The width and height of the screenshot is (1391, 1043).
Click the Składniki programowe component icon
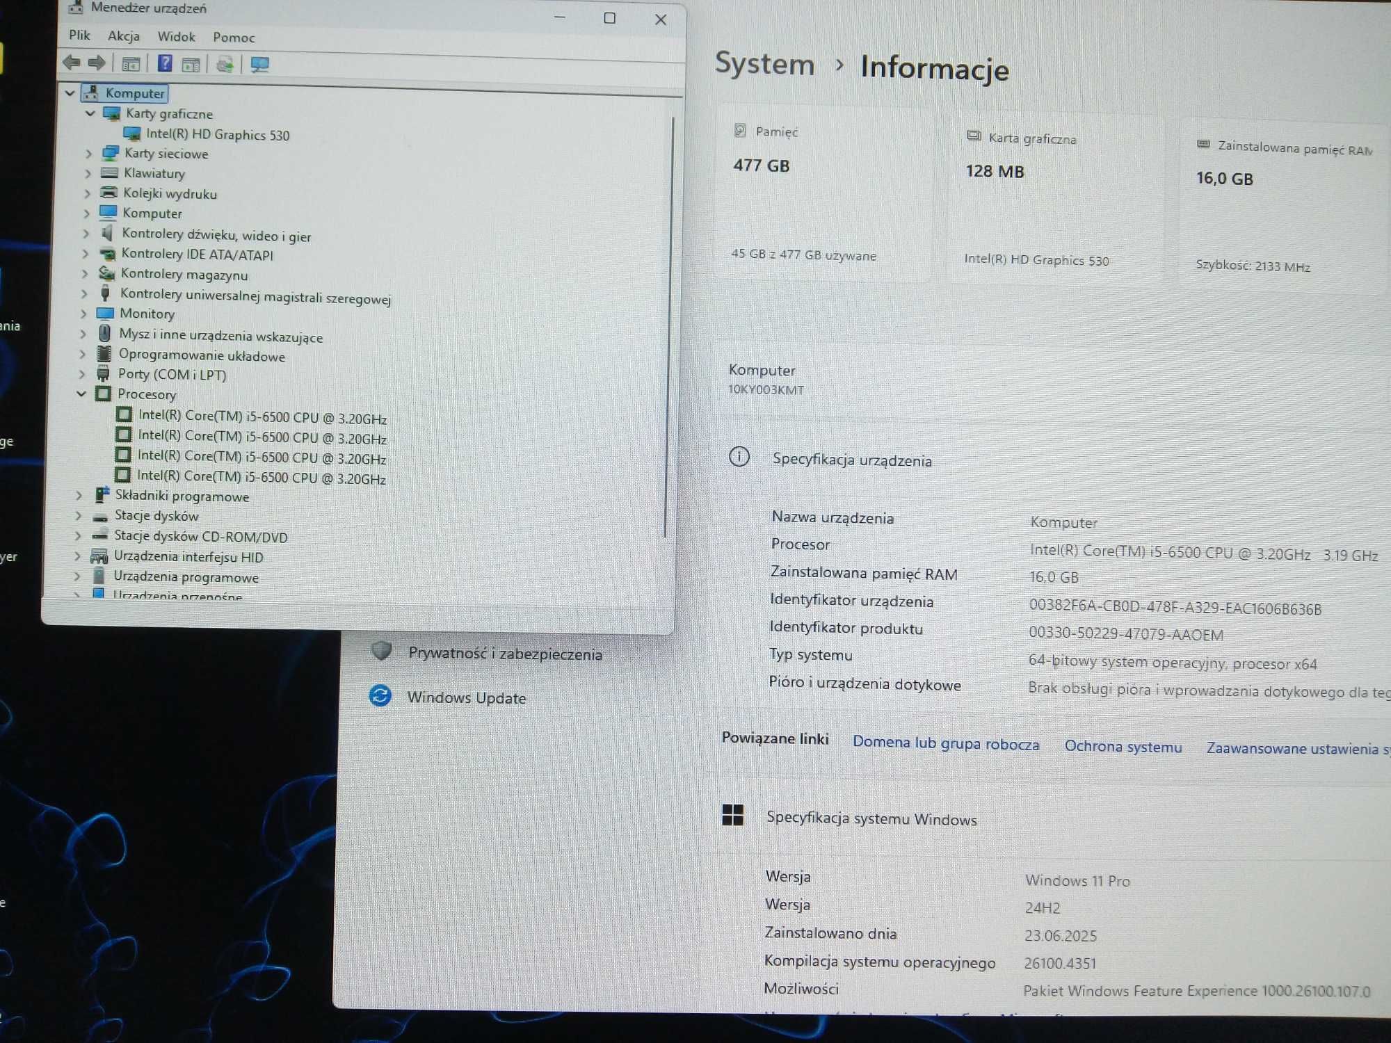point(102,494)
